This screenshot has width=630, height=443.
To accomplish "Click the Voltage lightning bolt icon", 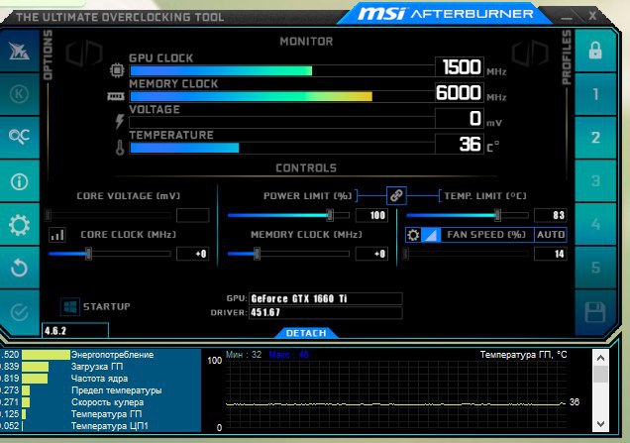I will point(119,121).
